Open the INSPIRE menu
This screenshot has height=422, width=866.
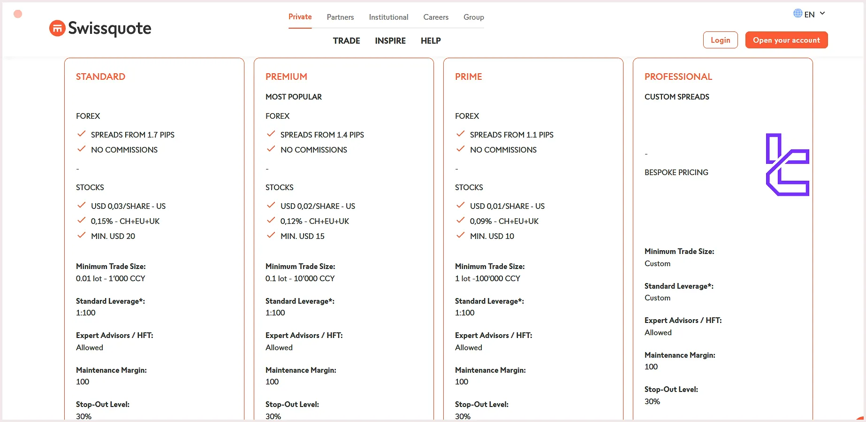point(390,41)
